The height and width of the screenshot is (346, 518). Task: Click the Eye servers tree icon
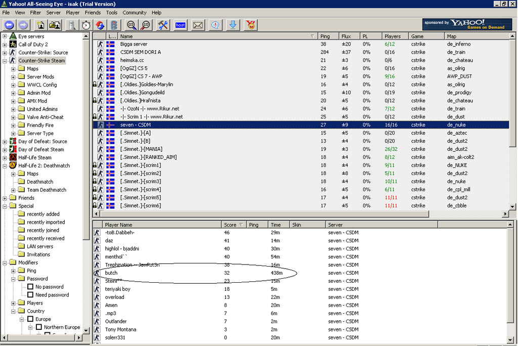pos(13,36)
